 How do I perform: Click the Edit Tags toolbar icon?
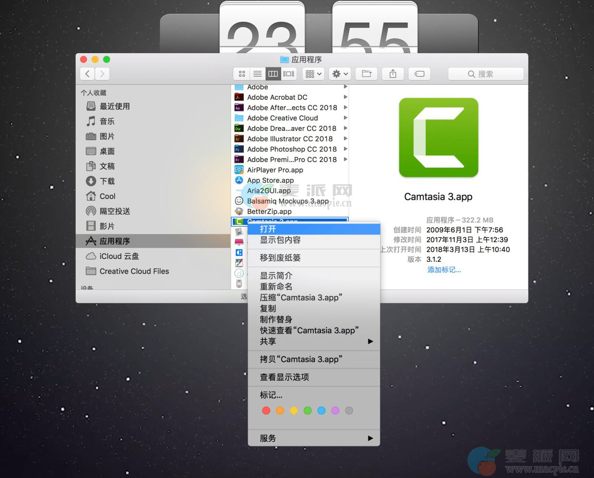click(x=419, y=74)
